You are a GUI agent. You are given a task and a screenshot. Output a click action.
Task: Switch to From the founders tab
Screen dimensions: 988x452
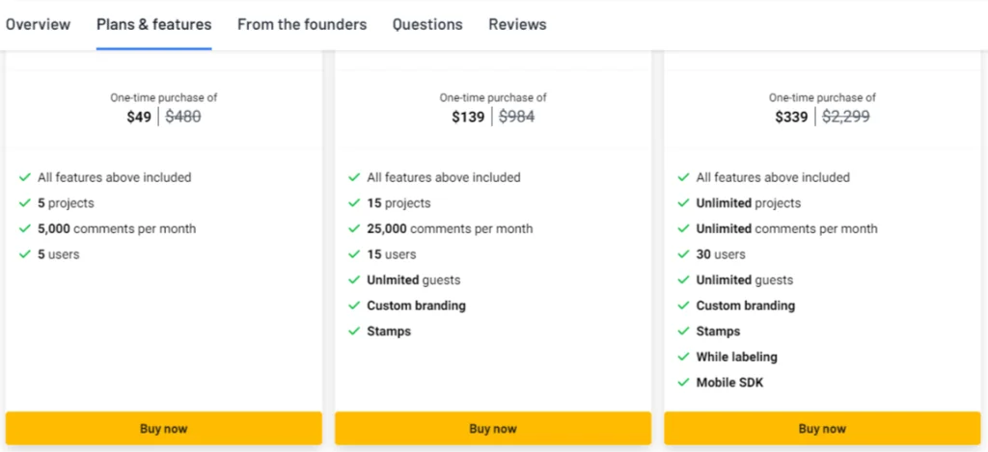302,24
